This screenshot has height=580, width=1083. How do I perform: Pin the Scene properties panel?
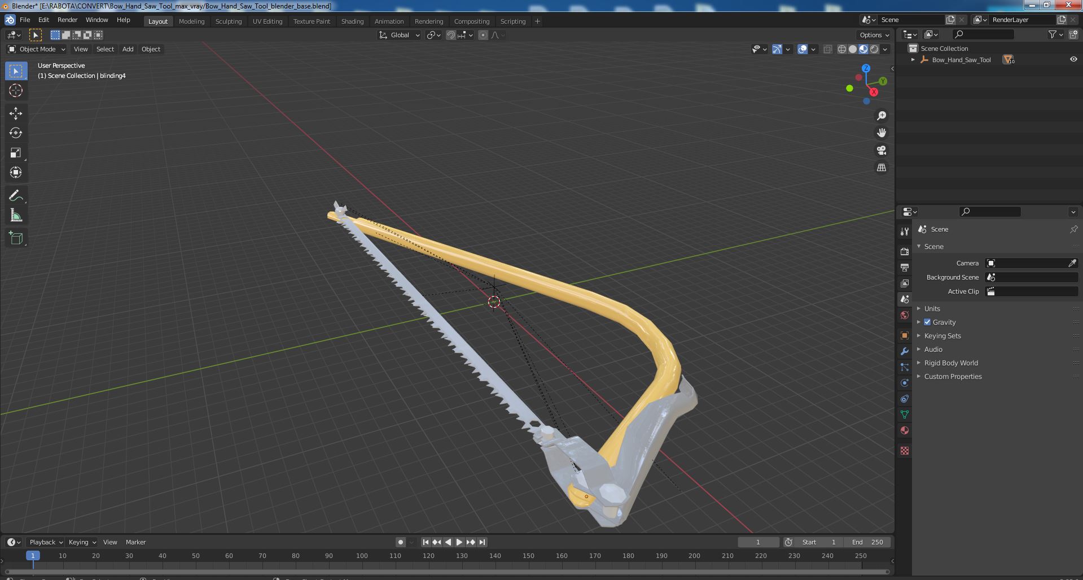click(x=1073, y=229)
